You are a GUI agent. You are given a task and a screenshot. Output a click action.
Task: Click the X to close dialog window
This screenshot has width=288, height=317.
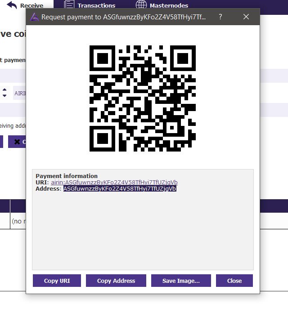246,17
